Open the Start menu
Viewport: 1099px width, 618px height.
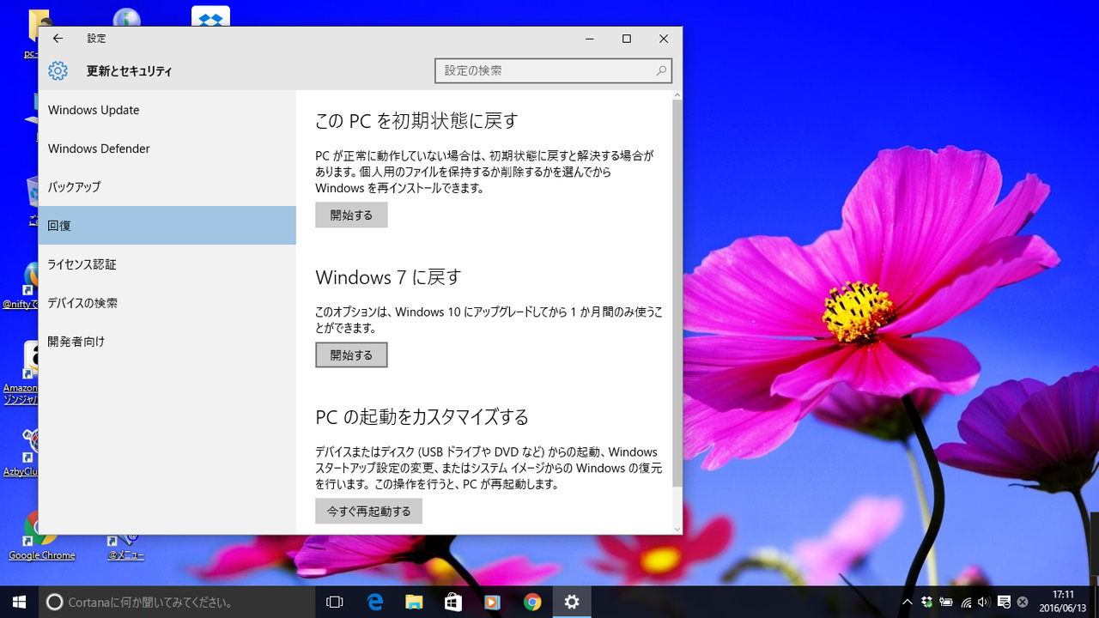pyautogui.click(x=18, y=601)
